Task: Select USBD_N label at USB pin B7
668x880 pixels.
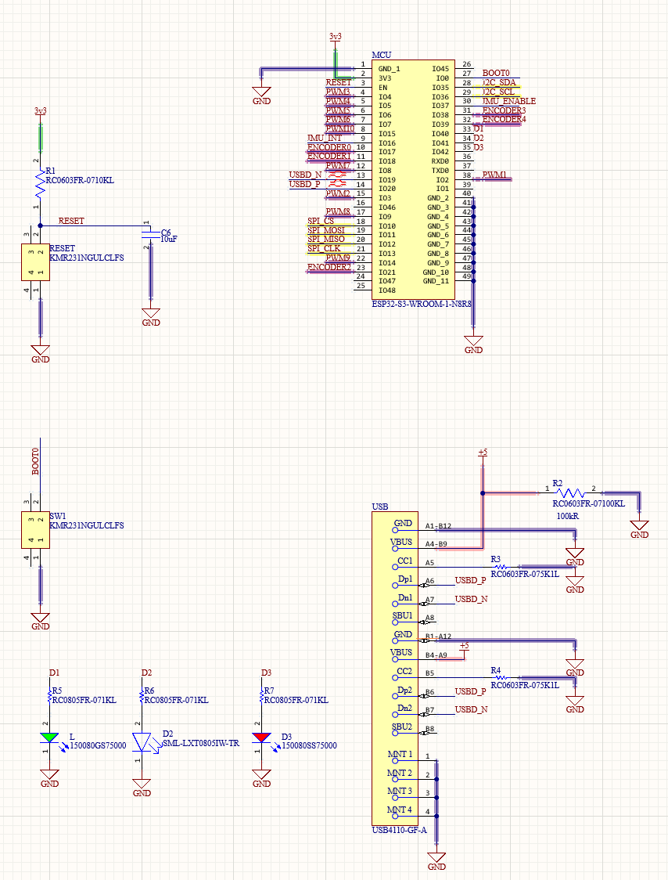Action: (x=471, y=709)
